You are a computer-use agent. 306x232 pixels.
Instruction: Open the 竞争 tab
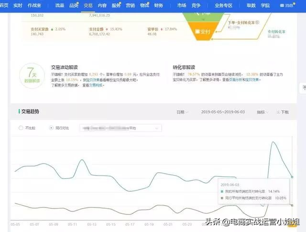196,5
